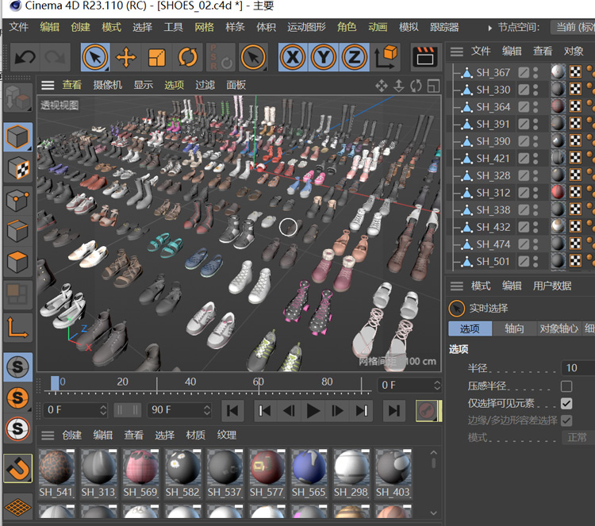Toggle Z axis lock
The height and width of the screenshot is (526, 595).
354,57
